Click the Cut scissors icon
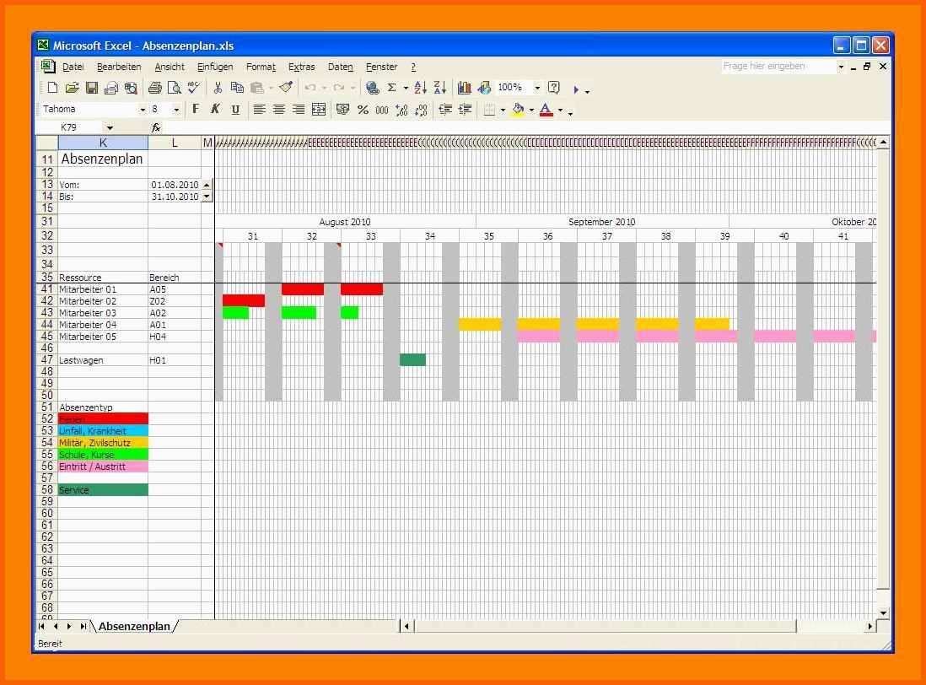This screenshot has height=685, width=926. click(218, 88)
